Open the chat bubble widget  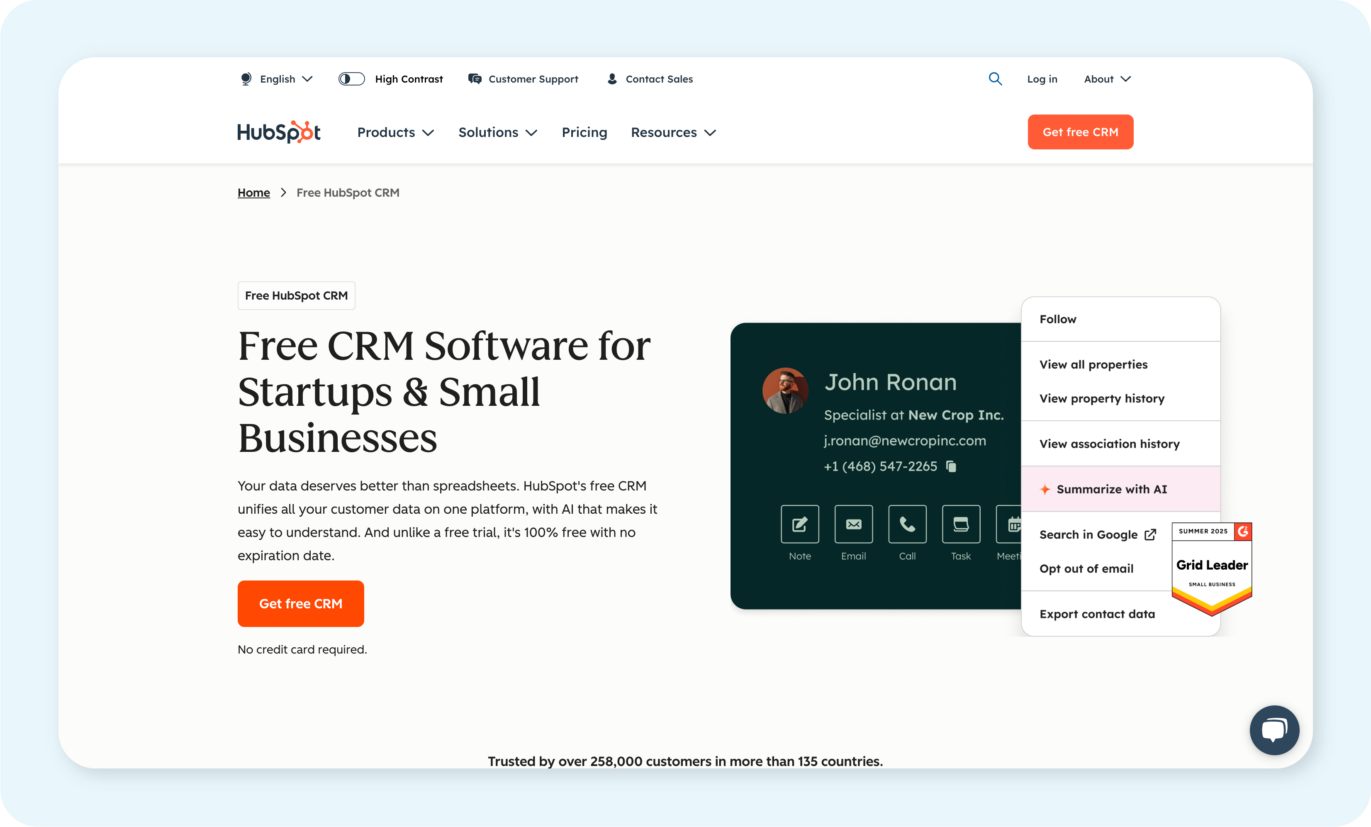1274,729
